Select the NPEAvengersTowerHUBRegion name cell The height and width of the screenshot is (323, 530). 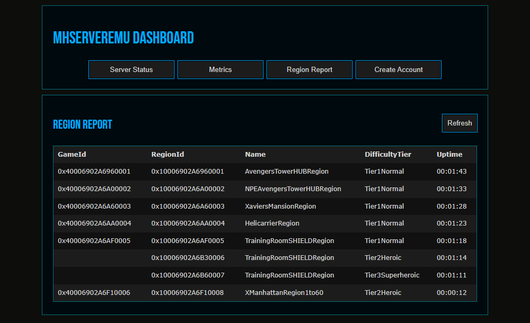click(x=293, y=189)
